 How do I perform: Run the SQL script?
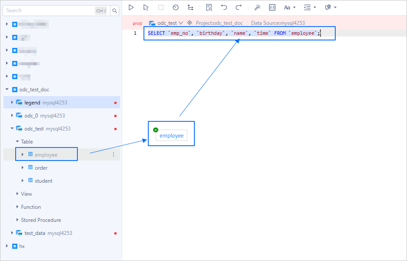coord(131,7)
